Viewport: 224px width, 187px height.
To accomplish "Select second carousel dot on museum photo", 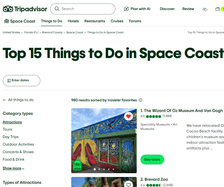I will point(99,169).
